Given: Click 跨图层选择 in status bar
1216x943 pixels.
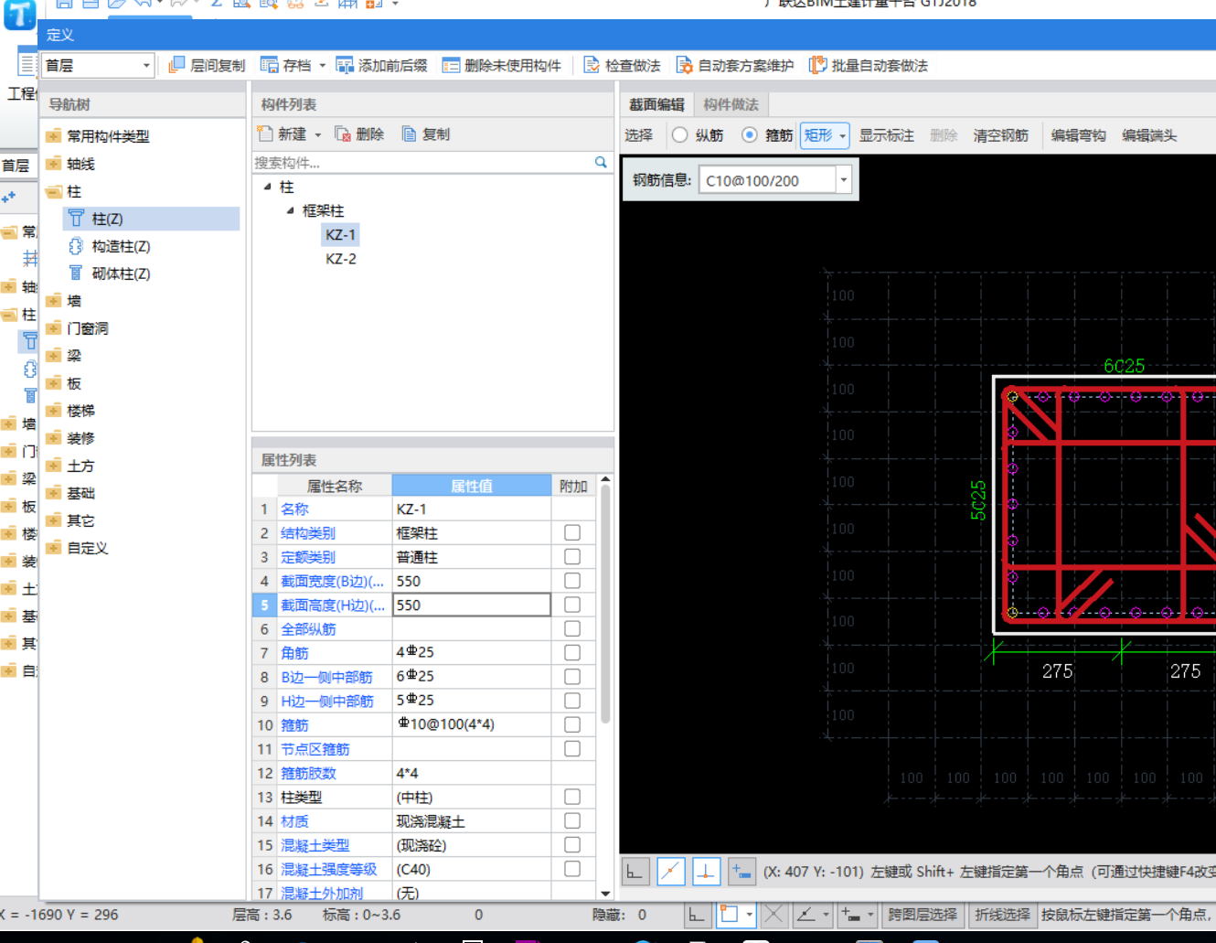Looking at the screenshot, I should 923,914.
